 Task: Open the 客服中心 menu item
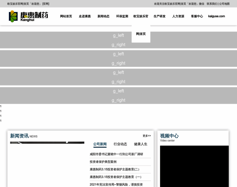[x=197, y=16]
